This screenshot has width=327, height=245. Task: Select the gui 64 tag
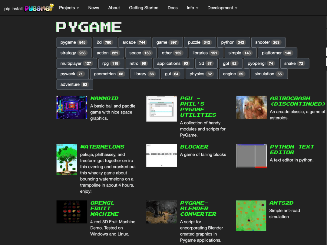coord(173,74)
